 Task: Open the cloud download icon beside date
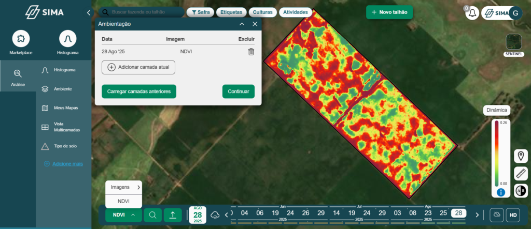[x=215, y=215]
